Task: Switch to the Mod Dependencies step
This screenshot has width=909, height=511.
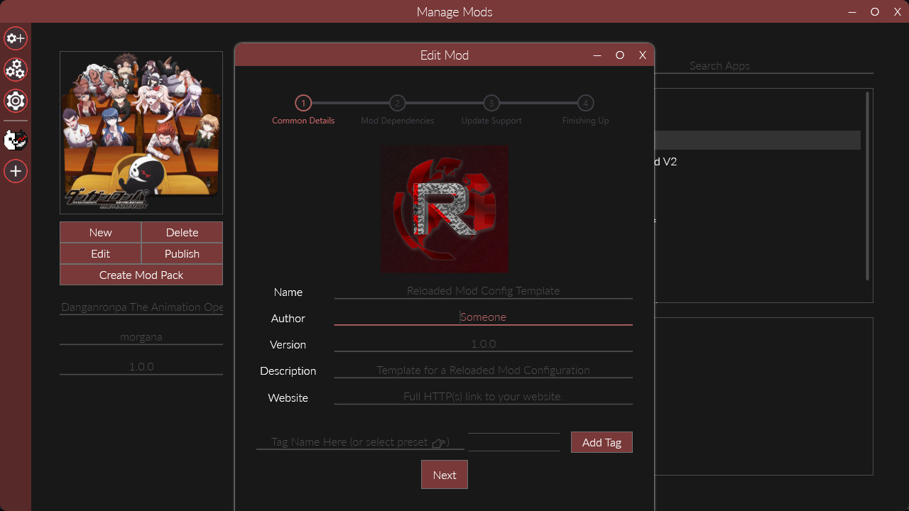Action: click(x=397, y=103)
